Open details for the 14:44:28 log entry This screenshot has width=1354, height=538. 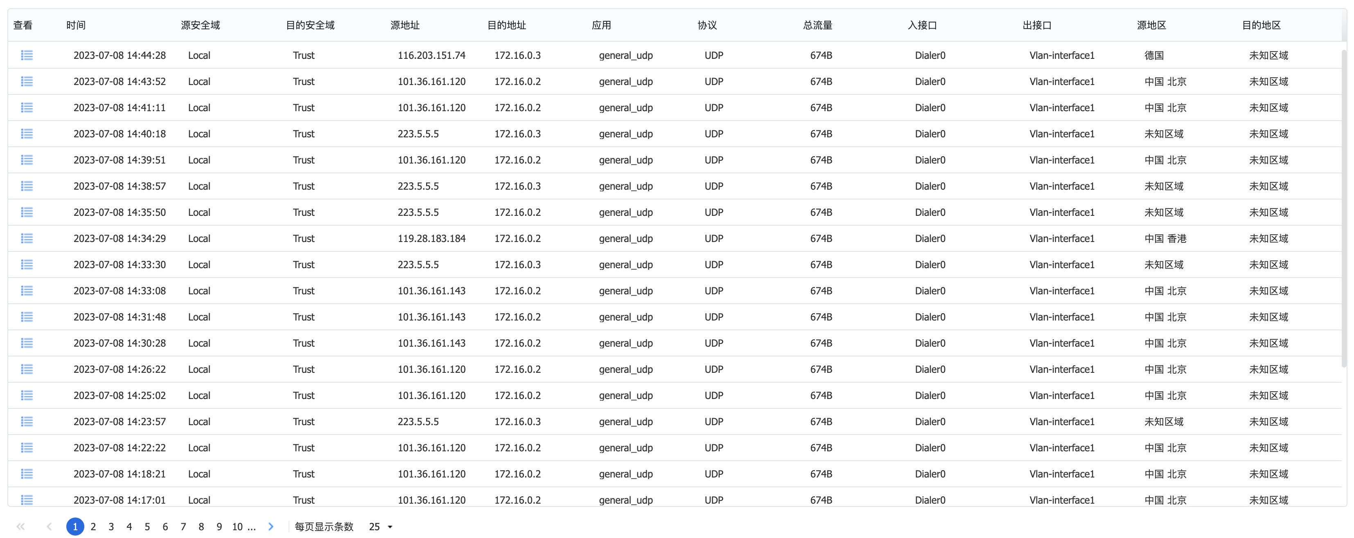coord(27,55)
